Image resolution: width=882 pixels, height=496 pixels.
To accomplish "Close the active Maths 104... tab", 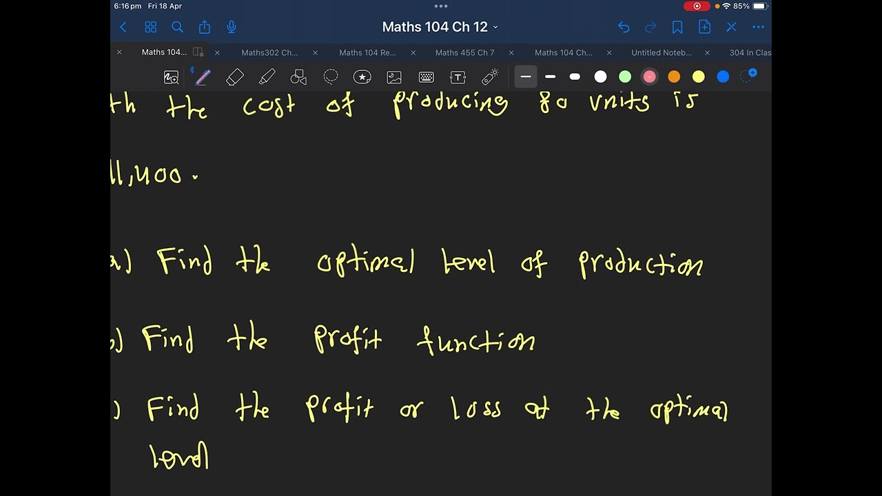I will 119,52.
